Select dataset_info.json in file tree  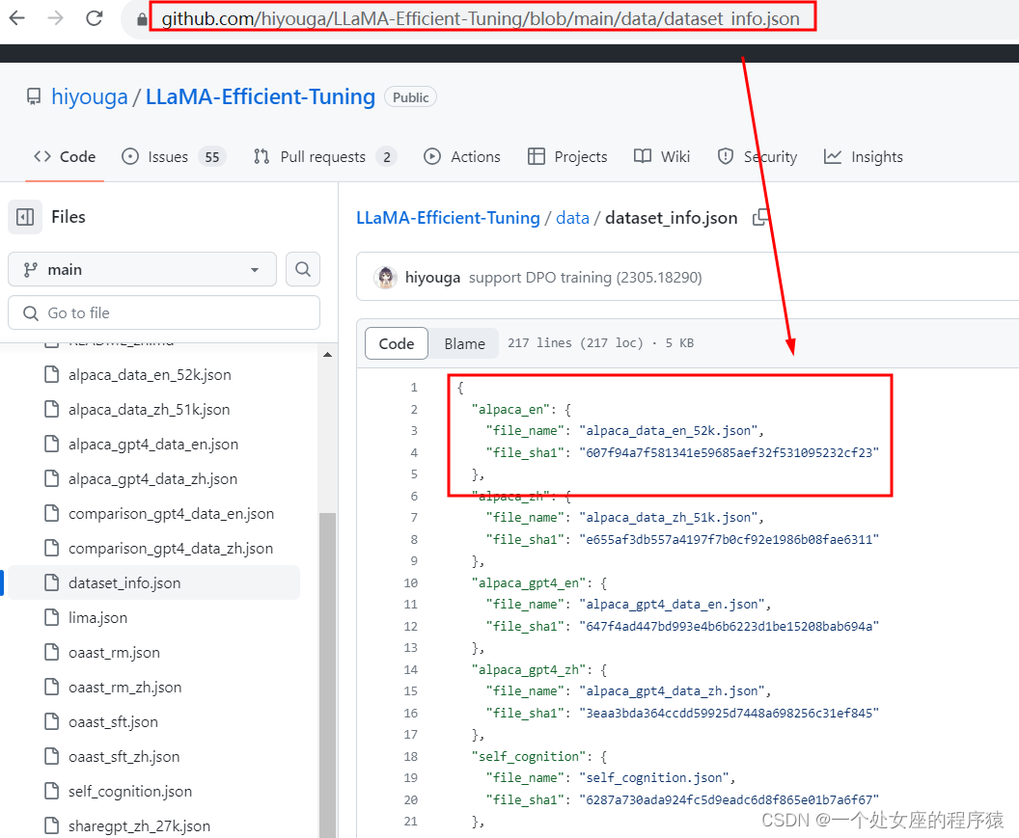(153, 582)
